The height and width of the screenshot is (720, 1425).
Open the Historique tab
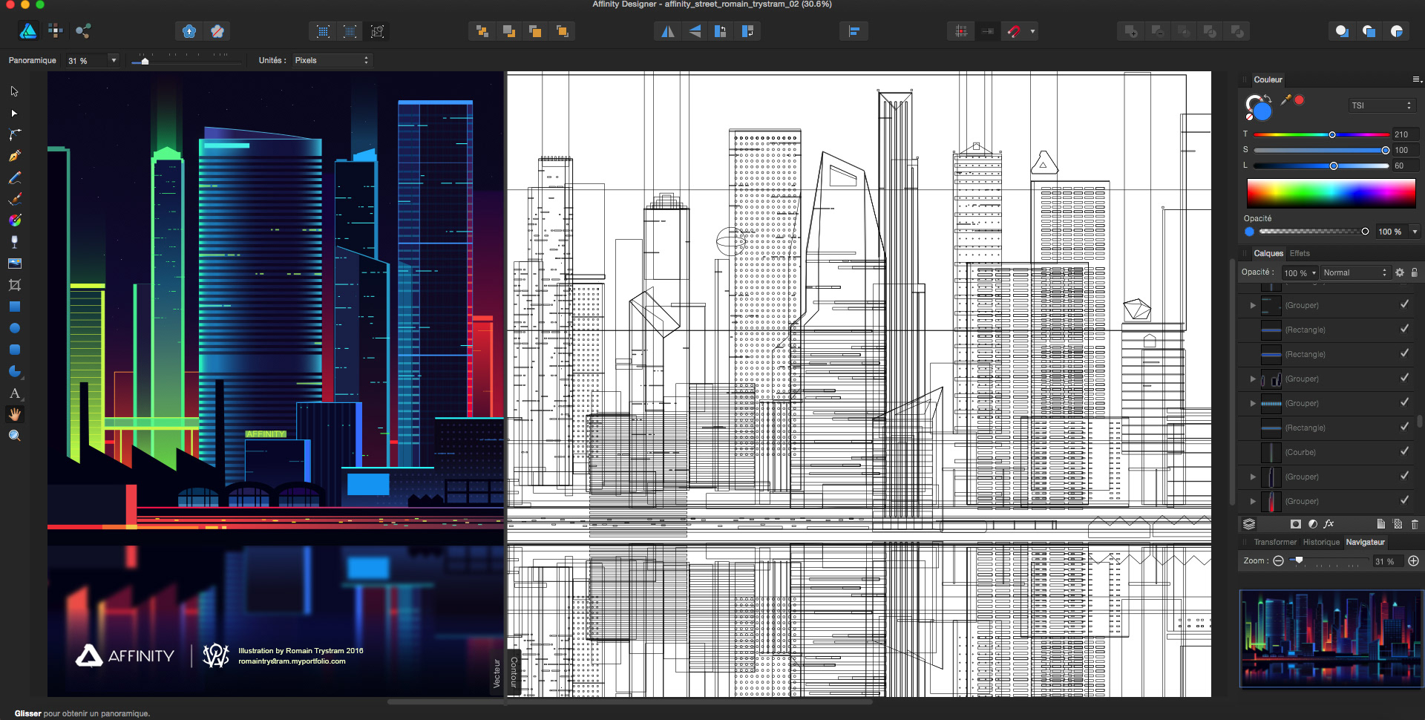point(1321,542)
